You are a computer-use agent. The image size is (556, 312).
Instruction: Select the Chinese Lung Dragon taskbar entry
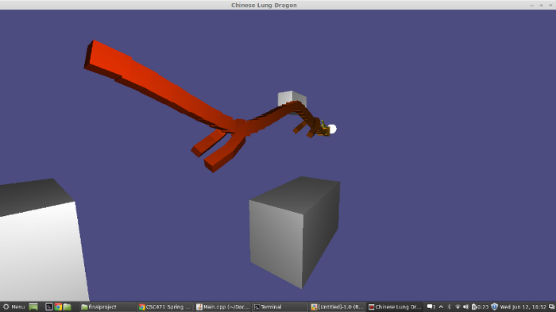[x=395, y=307]
